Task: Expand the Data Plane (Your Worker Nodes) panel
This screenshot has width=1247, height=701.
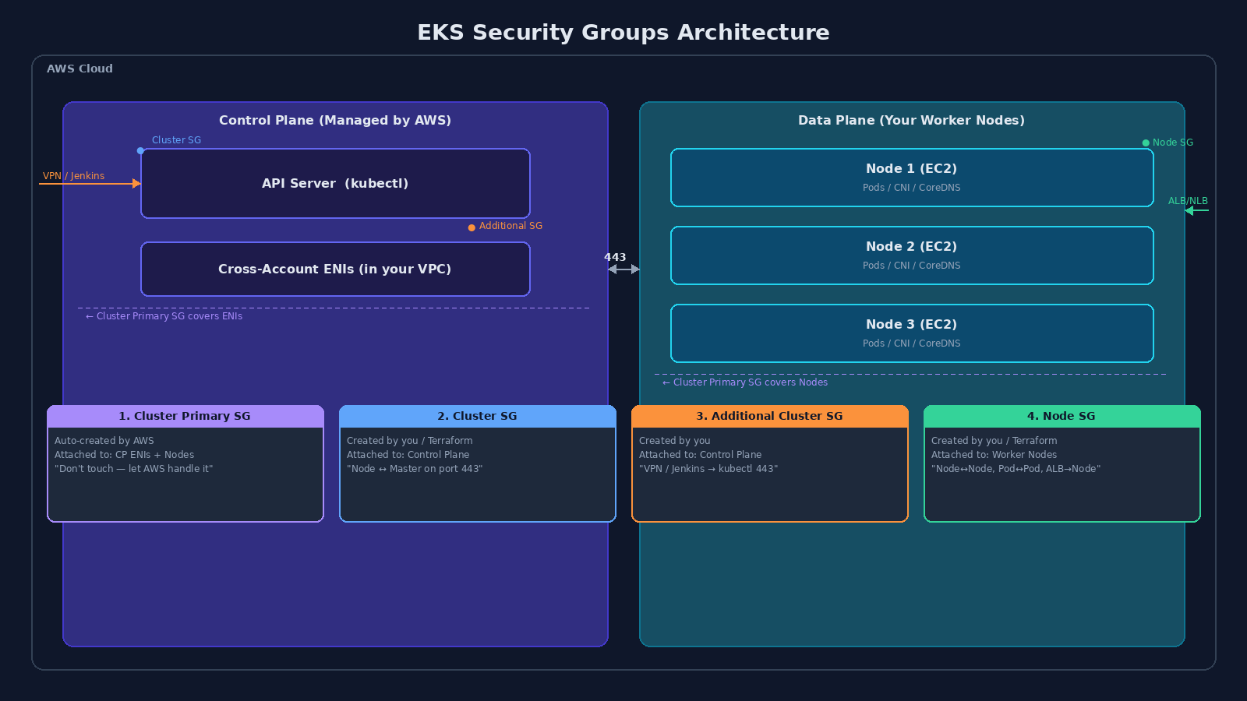Action: tap(912, 121)
